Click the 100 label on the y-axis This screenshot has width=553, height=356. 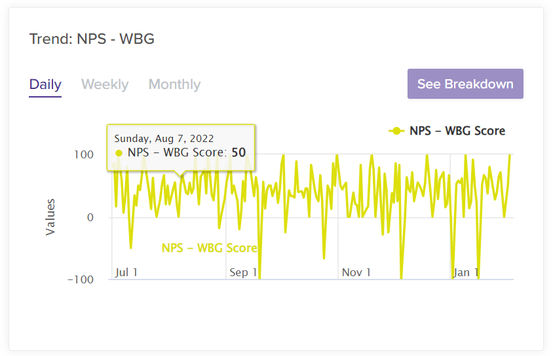(x=85, y=155)
